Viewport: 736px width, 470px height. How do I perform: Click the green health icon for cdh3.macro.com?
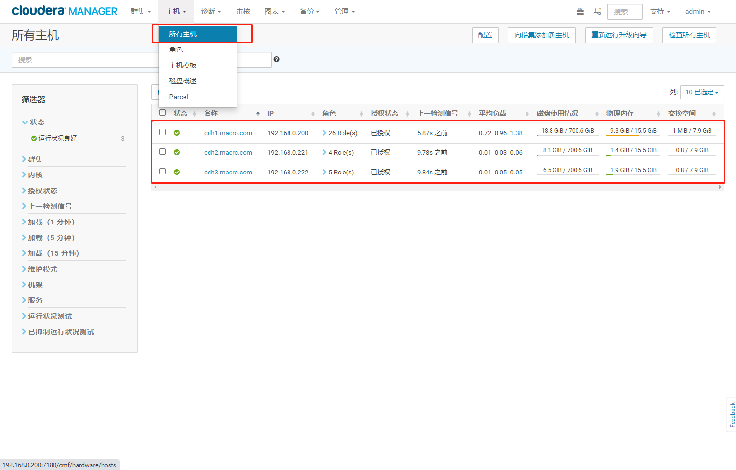click(x=177, y=172)
